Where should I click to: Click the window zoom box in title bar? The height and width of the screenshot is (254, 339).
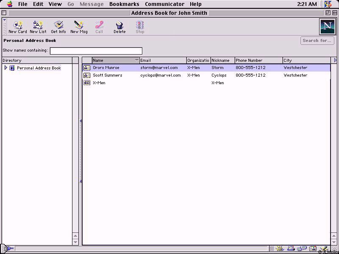point(328,13)
